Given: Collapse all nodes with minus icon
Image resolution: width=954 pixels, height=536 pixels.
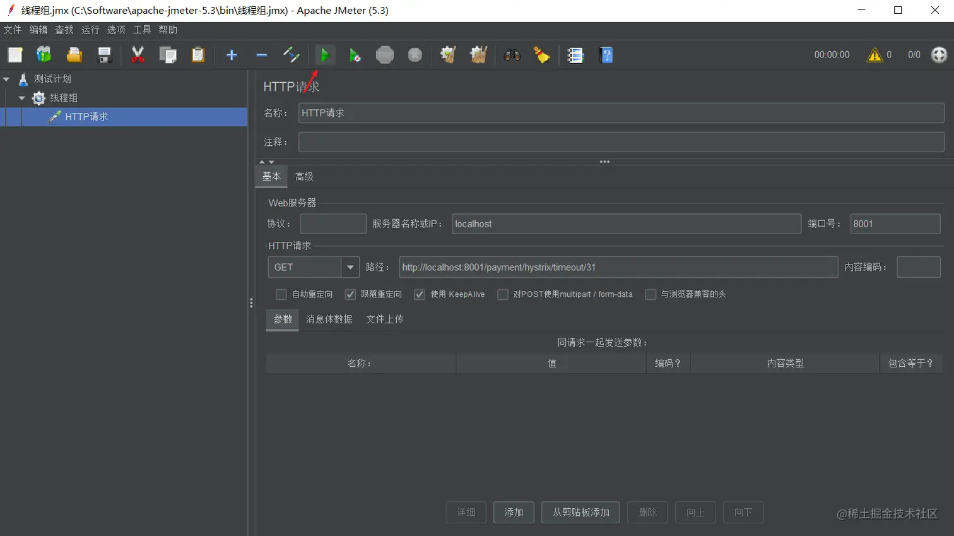Looking at the screenshot, I should [x=262, y=55].
